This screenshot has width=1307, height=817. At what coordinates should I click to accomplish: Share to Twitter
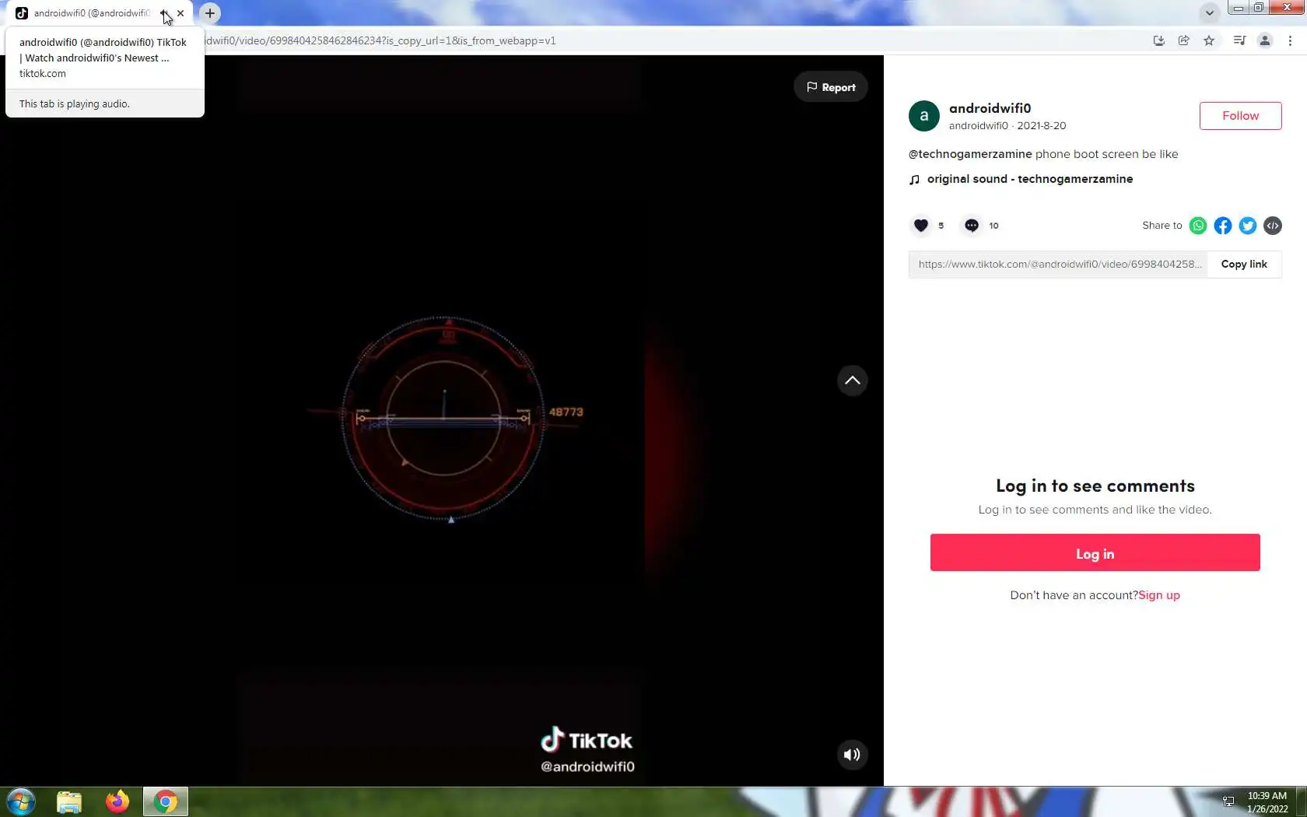(x=1248, y=226)
